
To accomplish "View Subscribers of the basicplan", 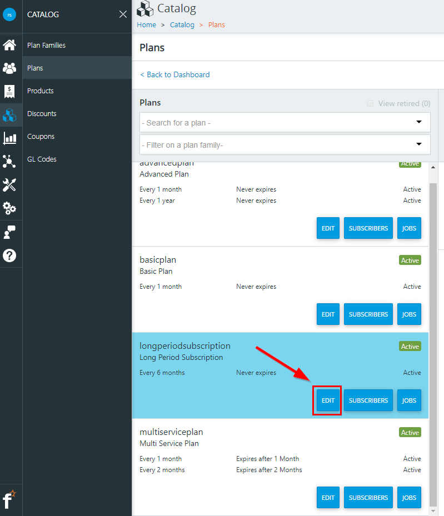I will [368, 314].
